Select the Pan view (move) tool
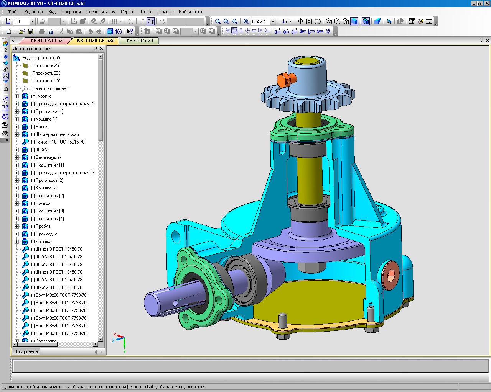This screenshot has width=491, height=392. click(300, 21)
